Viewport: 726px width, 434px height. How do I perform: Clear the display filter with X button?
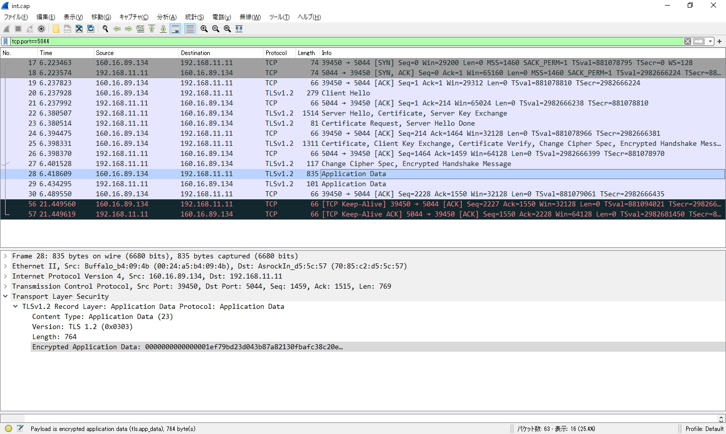pos(688,41)
